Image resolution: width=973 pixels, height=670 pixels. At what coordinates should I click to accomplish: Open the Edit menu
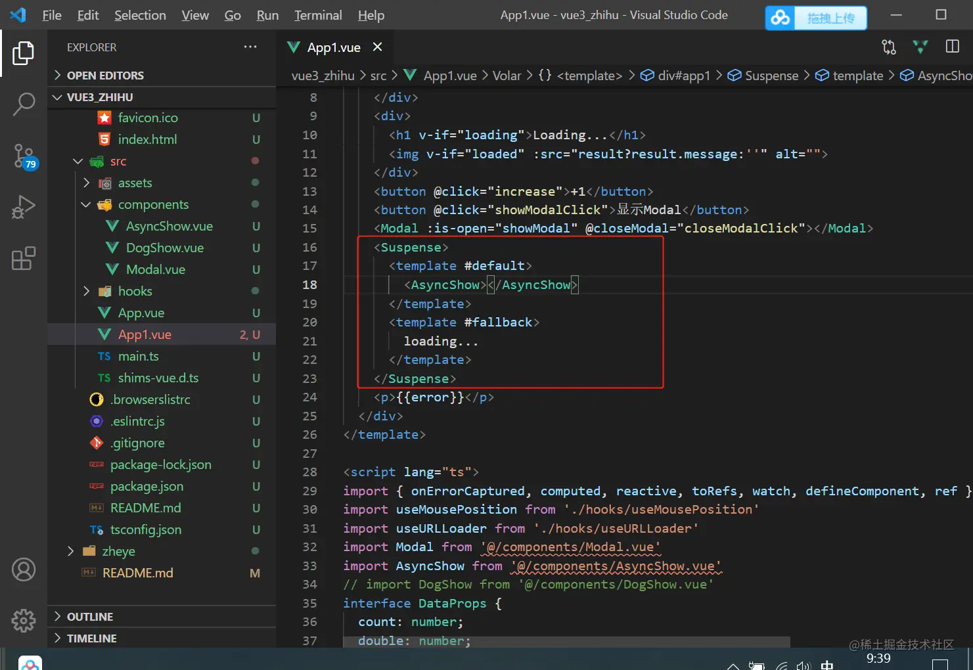[88, 15]
